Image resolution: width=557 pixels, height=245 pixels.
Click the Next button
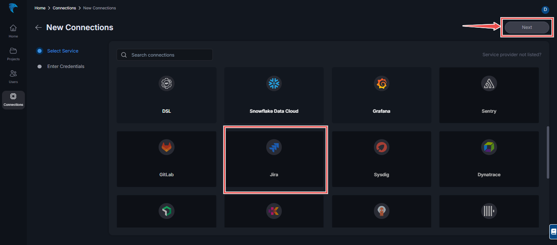[526, 27]
